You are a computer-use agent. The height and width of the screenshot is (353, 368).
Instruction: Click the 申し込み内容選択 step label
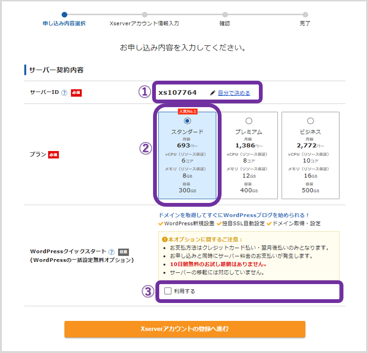click(x=64, y=24)
